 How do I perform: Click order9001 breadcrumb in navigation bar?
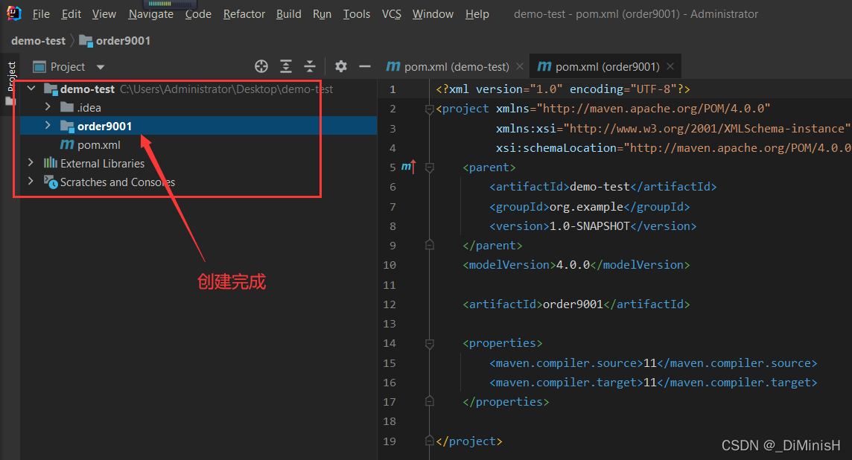(x=115, y=41)
